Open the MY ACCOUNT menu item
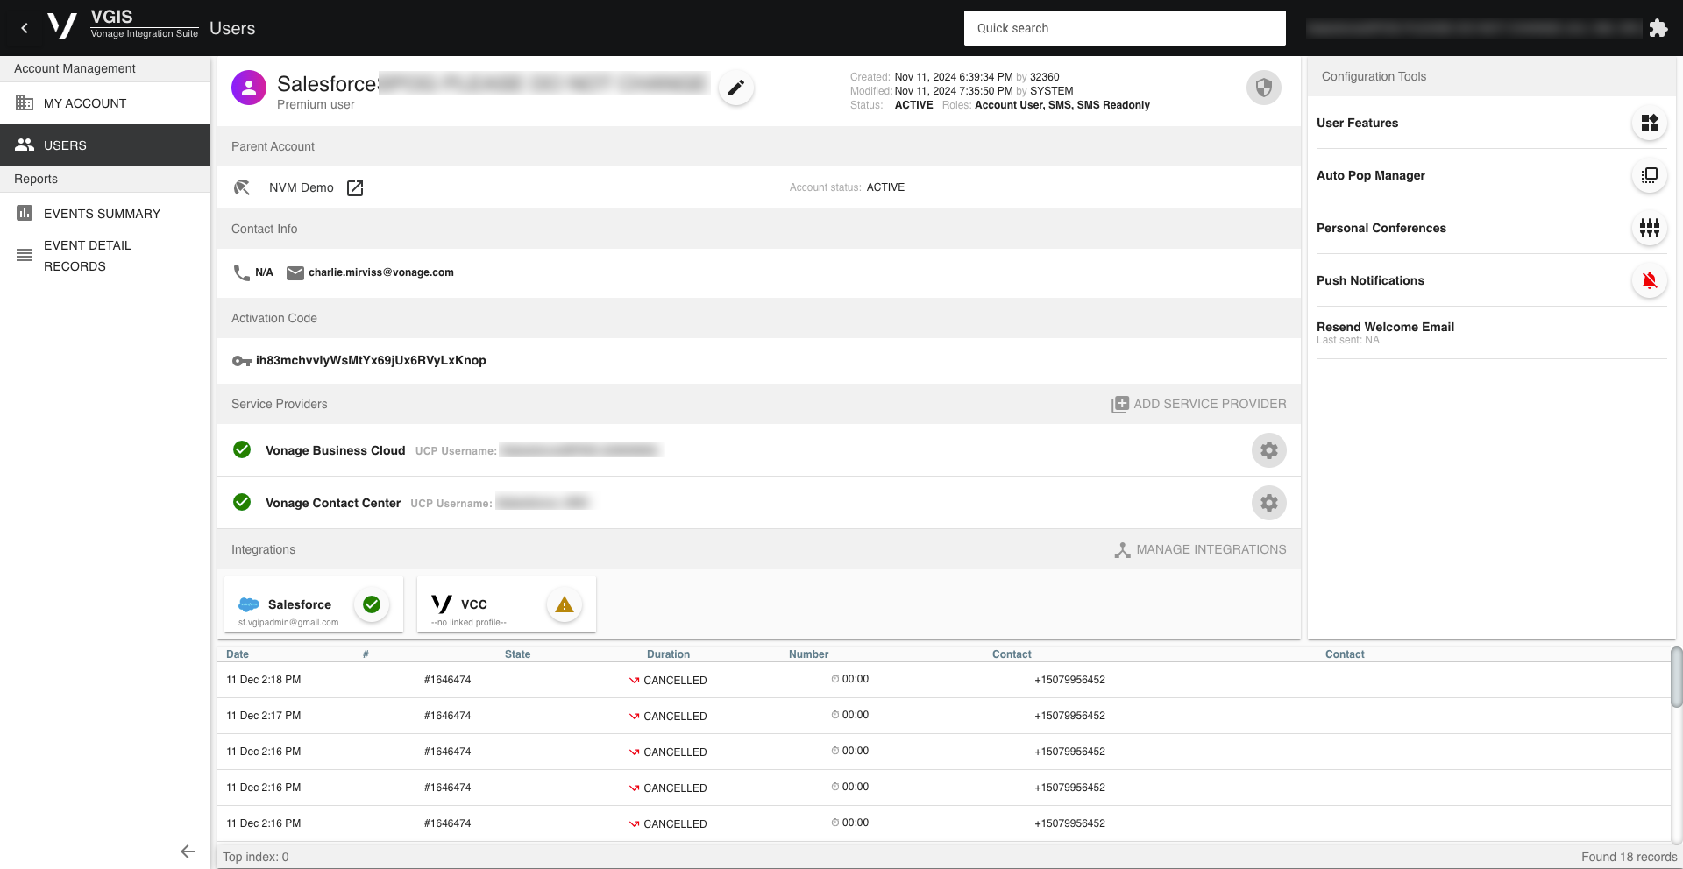The image size is (1683, 869). (x=85, y=103)
